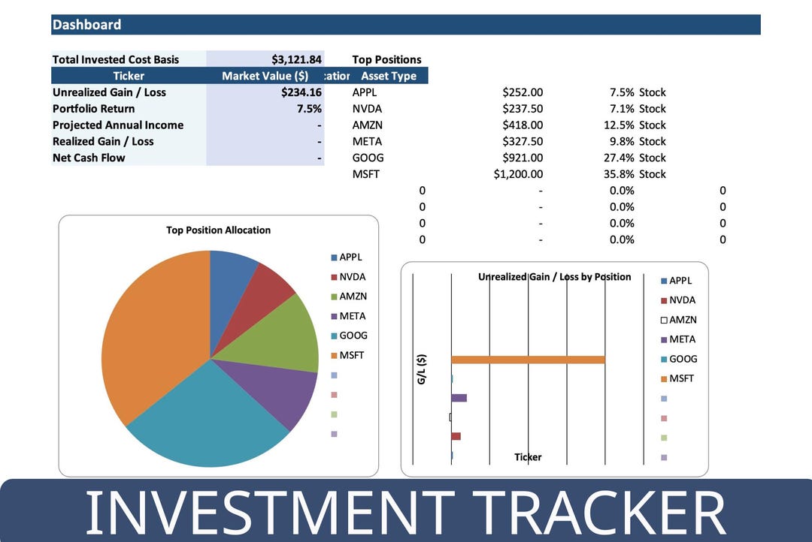The image size is (812, 542).
Task: Select META legend entry in Top Position Allocation chart
Action: pyautogui.click(x=349, y=316)
